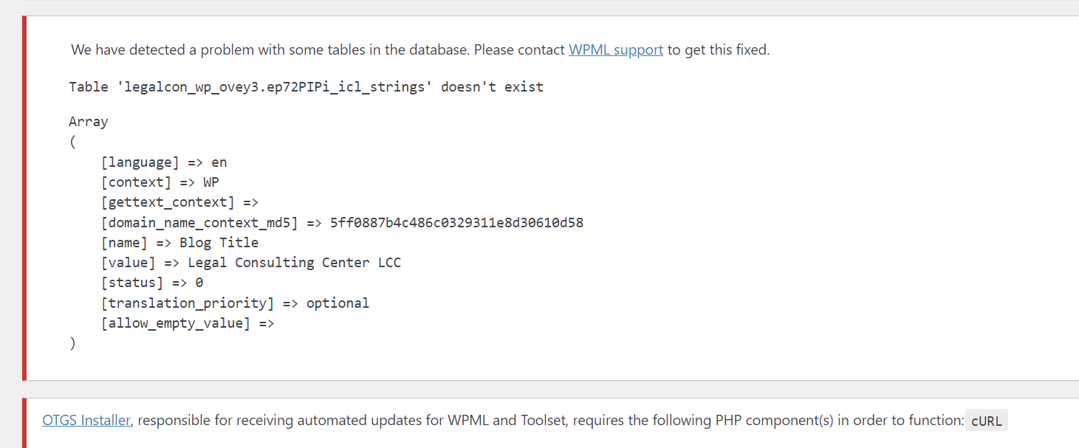
Task: Click the "Array" heading text
Action: pyautogui.click(x=89, y=122)
